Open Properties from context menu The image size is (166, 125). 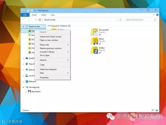click(x=44, y=78)
